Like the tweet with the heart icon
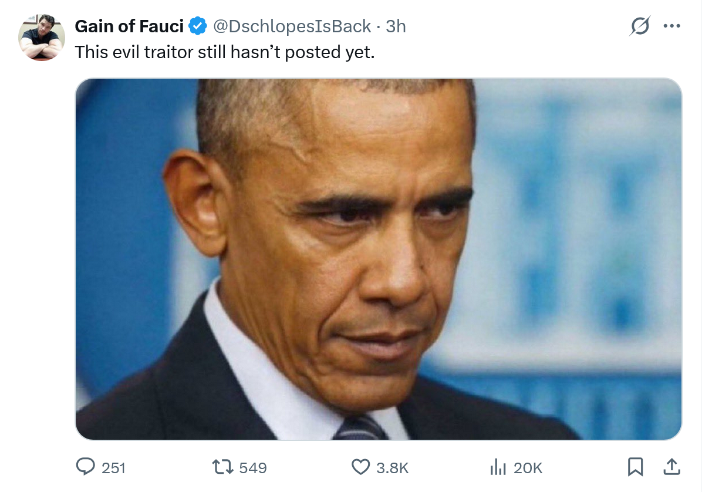 coord(360,467)
